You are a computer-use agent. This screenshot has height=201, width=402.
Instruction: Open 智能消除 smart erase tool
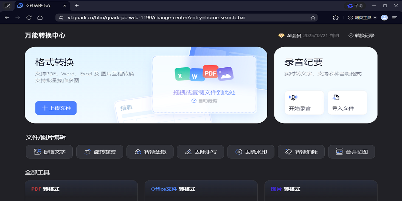click(301, 152)
